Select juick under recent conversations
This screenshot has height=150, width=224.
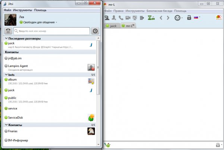[x=49, y=45]
